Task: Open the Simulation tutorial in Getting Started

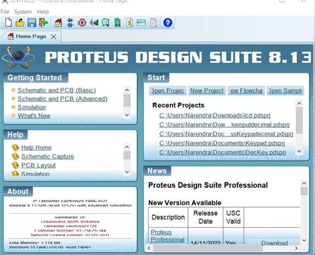Action: pyautogui.click(x=32, y=107)
